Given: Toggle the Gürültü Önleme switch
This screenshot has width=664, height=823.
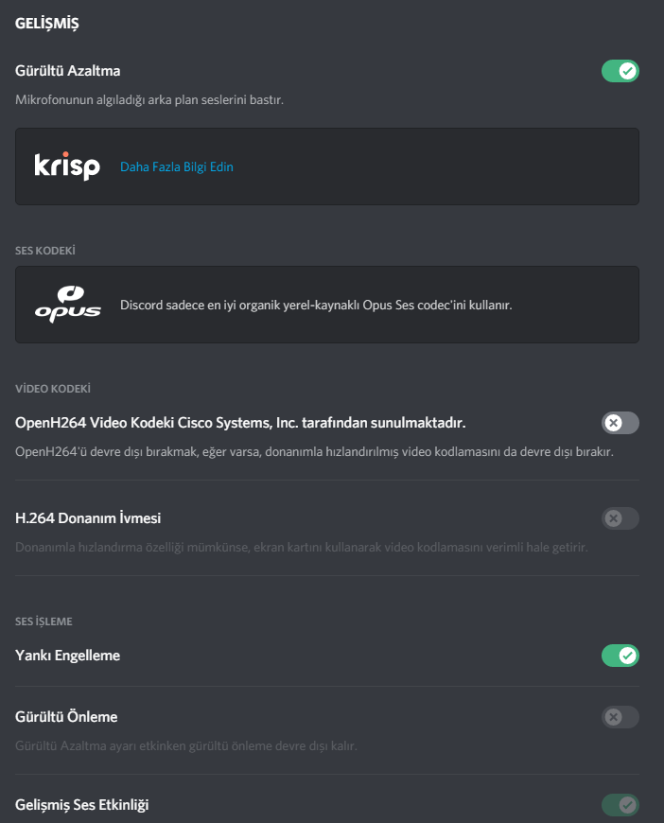Looking at the screenshot, I should [620, 717].
